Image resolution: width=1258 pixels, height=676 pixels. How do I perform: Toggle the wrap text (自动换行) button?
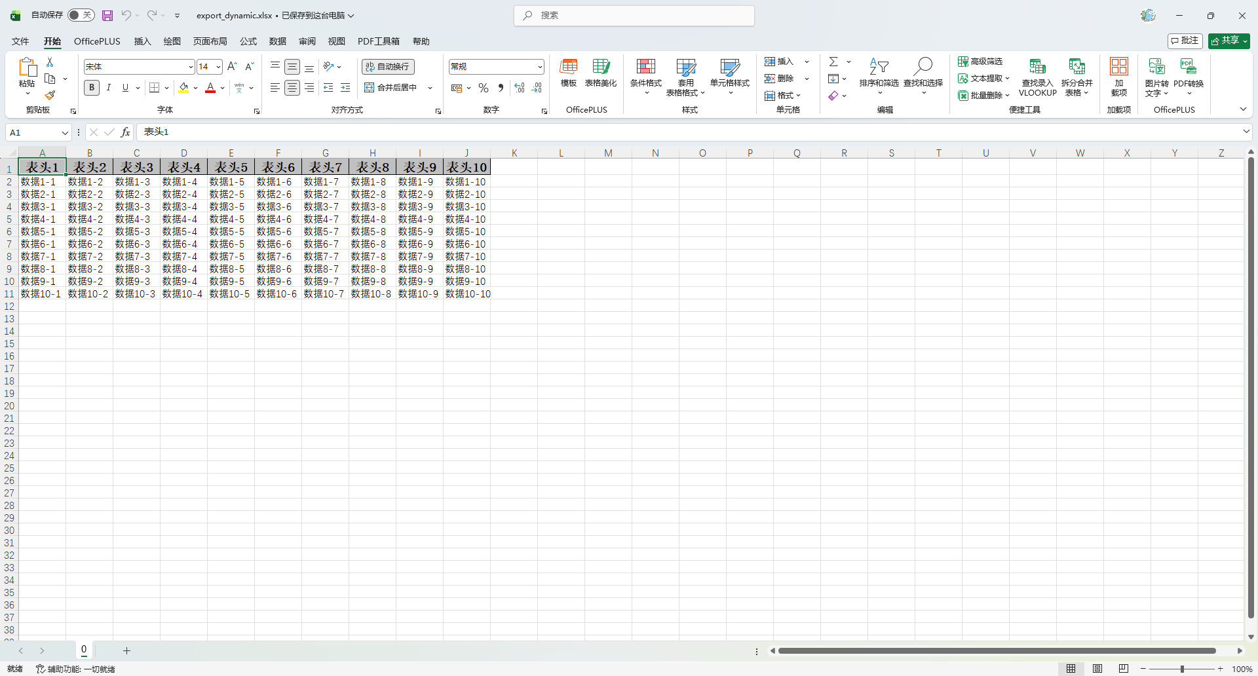[x=388, y=67]
